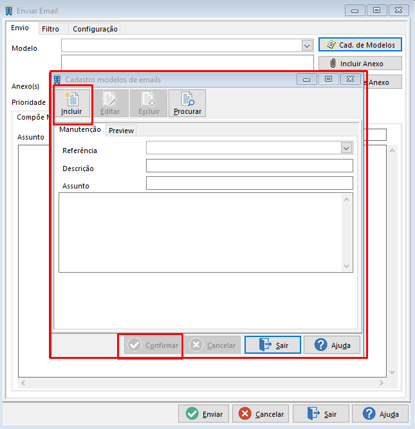Click field below Modelo dropdown

(187, 62)
